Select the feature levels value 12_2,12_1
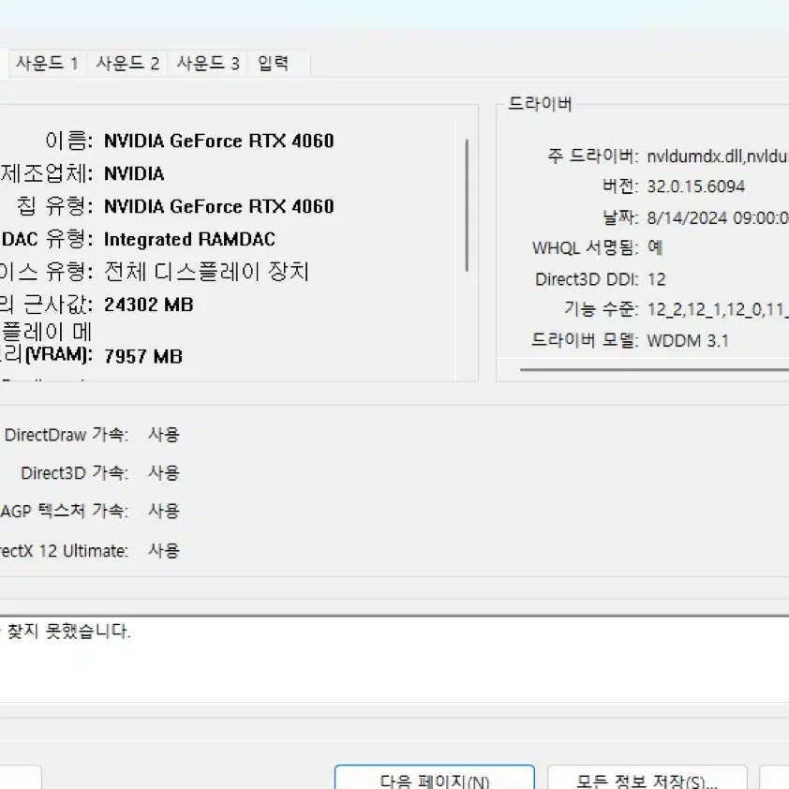 click(718, 309)
